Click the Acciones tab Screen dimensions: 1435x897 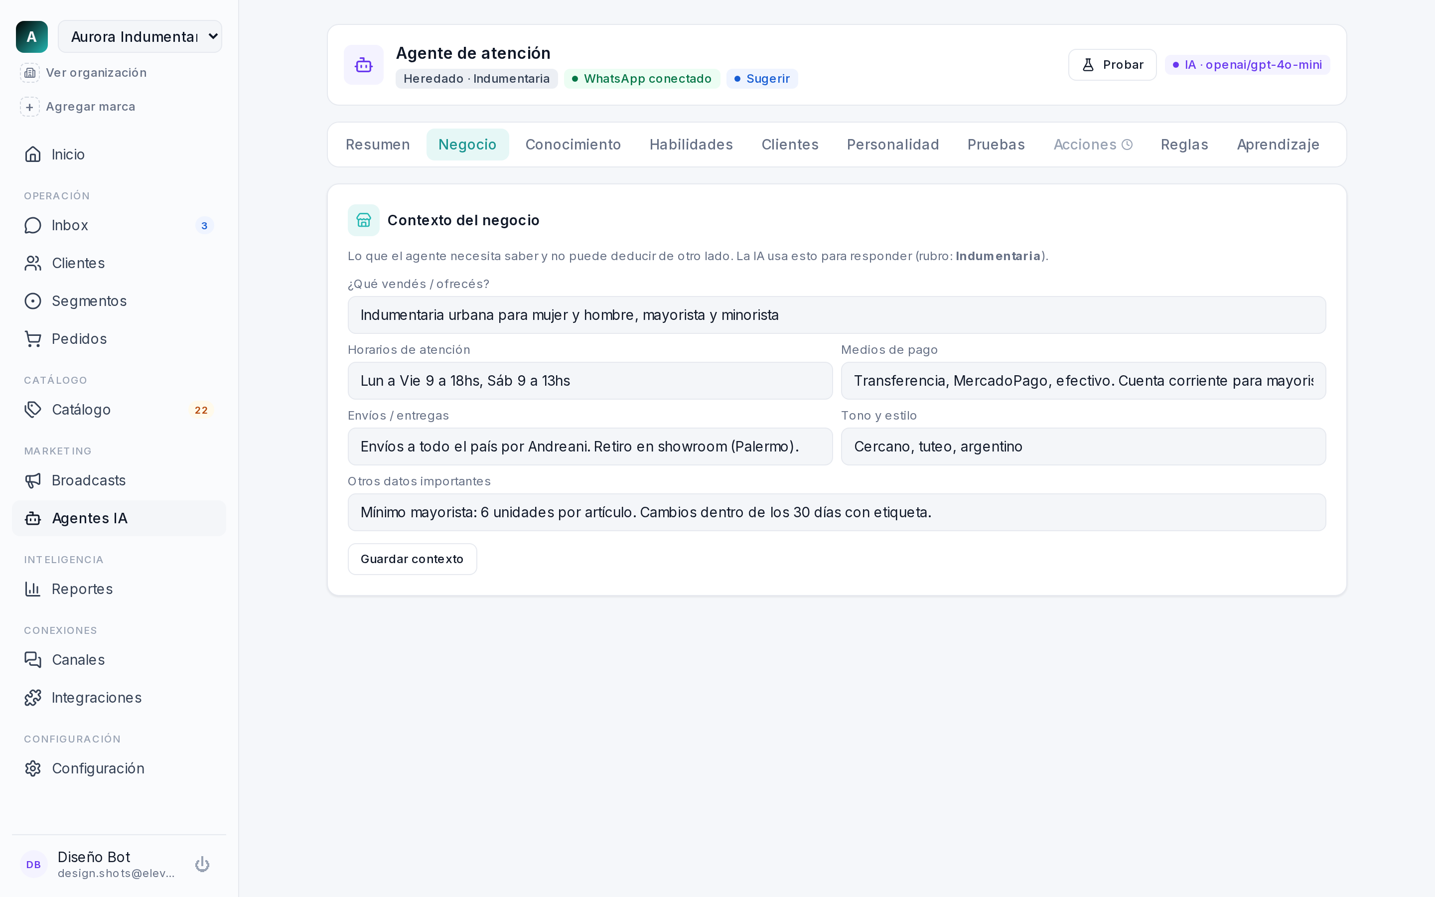point(1093,145)
